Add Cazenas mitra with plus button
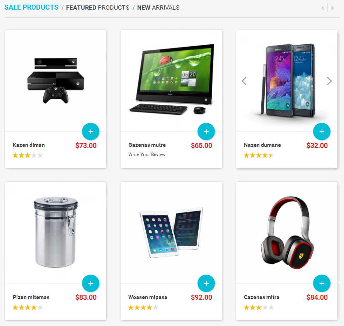The image size is (344, 326). pyautogui.click(x=322, y=284)
